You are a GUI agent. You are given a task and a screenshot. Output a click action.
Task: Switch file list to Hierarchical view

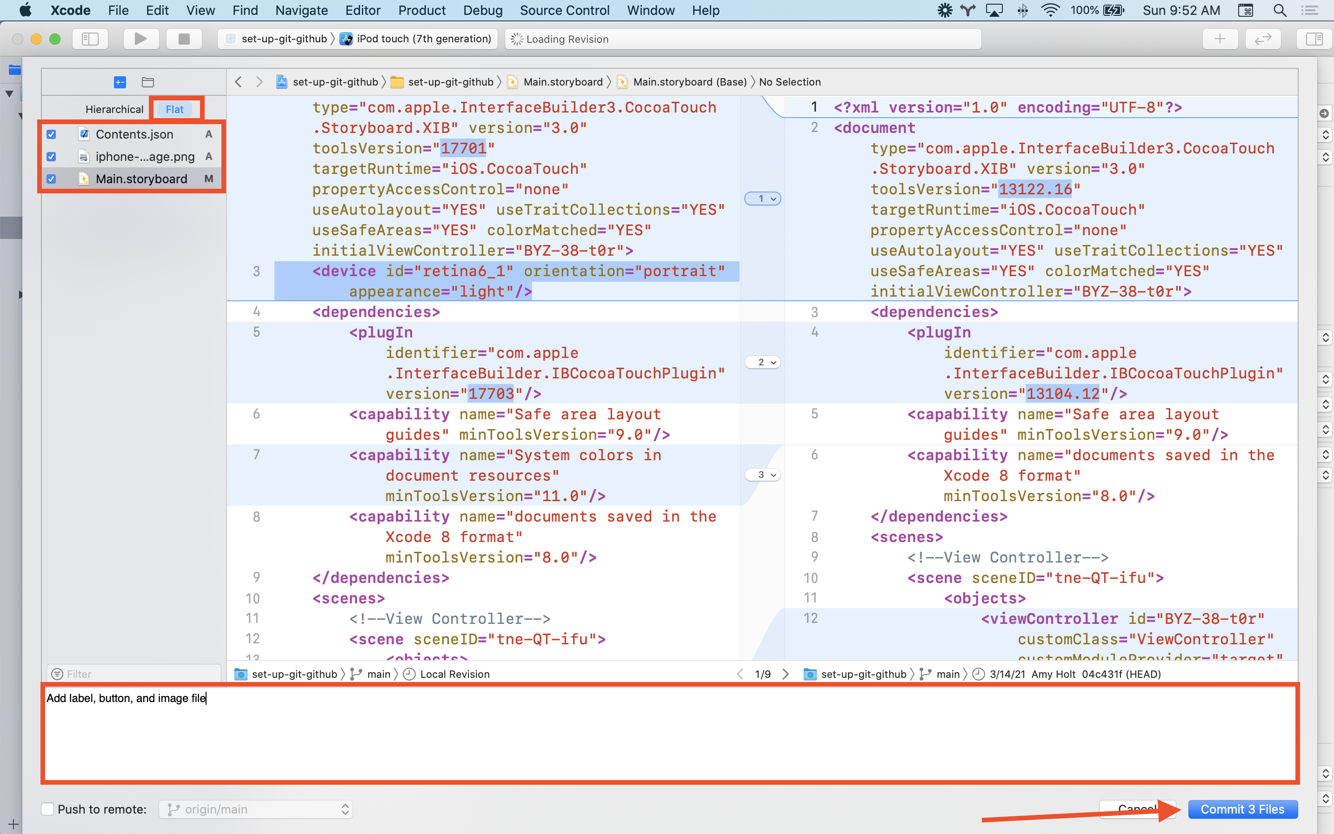(114, 109)
